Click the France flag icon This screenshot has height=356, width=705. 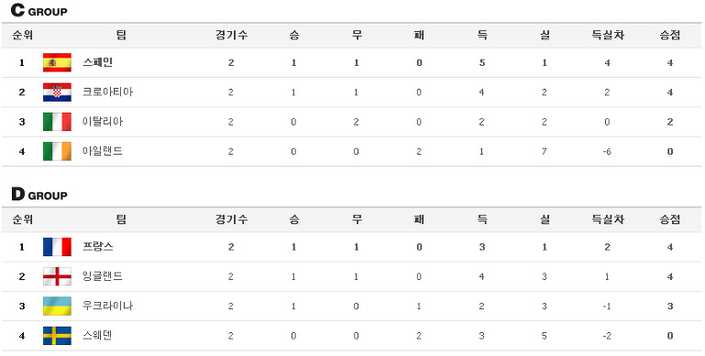tap(57, 247)
